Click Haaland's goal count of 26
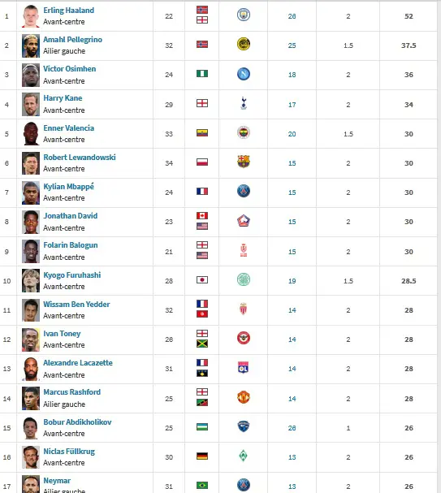 click(x=292, y=16)
